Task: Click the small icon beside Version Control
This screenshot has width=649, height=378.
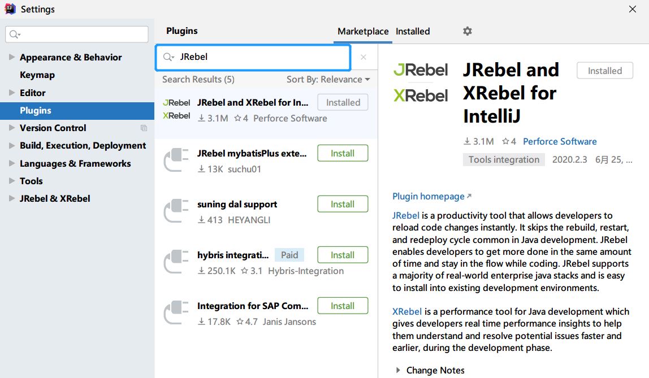Action: pos(145,128)
